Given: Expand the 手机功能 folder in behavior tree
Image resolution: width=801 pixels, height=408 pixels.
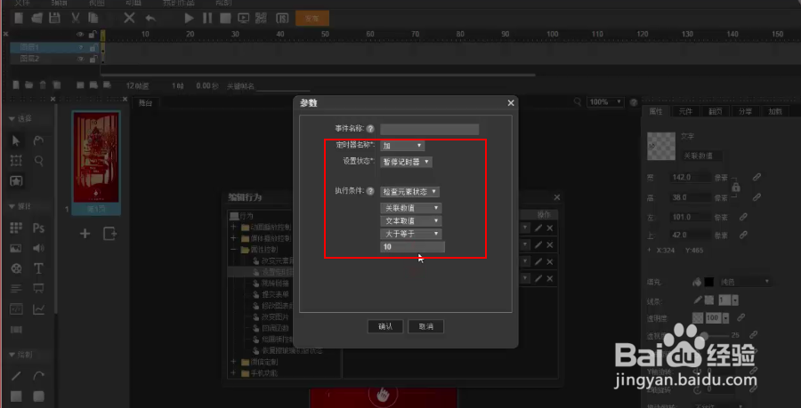Looking at the screenshot, I should [234, 373].
